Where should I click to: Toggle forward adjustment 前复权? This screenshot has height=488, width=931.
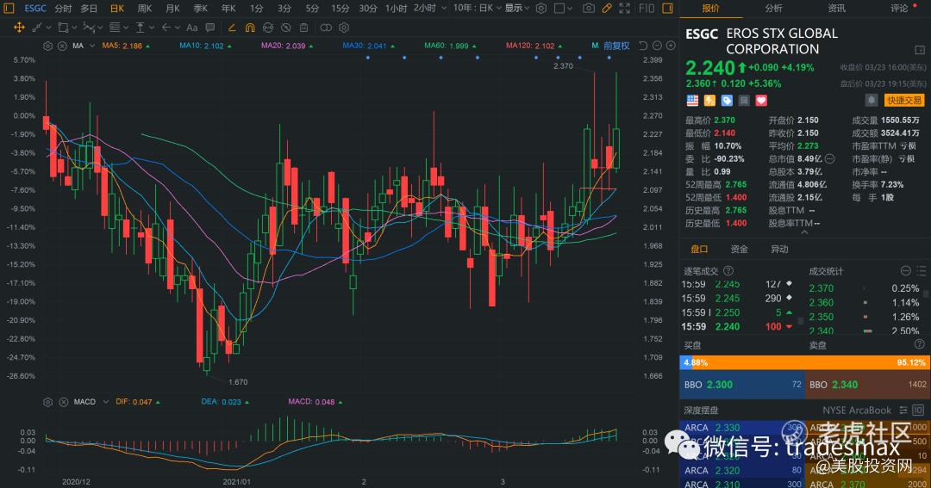click(x=616, y=46)
